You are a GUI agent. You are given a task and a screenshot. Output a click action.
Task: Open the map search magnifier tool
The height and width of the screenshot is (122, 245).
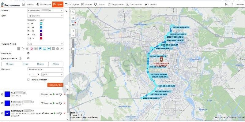coord(73,12)
